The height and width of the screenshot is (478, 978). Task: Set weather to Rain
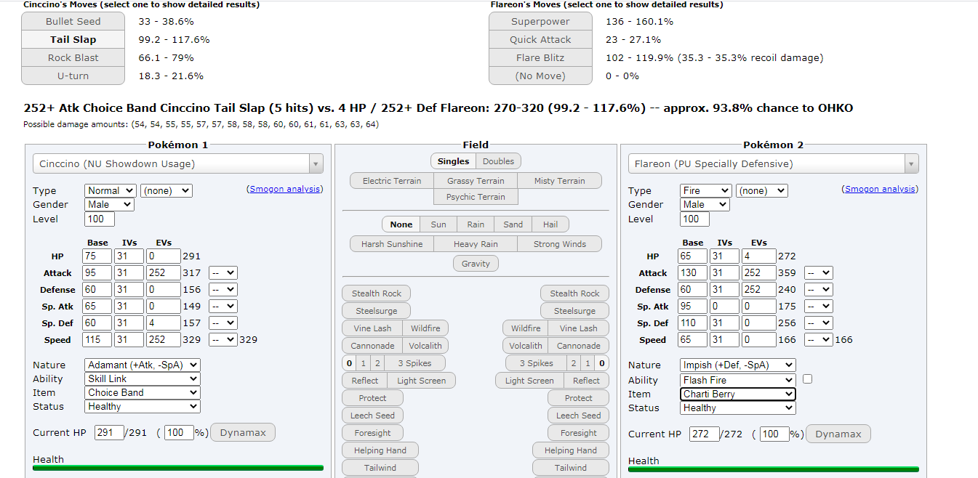coord(476,224)
